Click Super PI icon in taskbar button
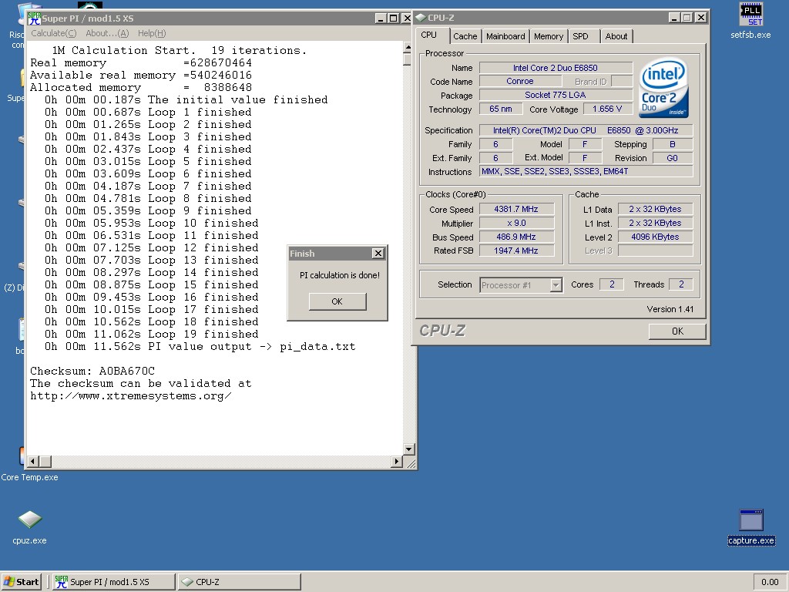789x592 pixels. click(62, 582)
